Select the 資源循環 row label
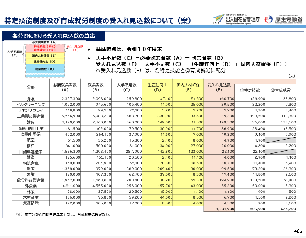This screenshot has width=306, height=238. pyautogui.click(x=30, y=203)
